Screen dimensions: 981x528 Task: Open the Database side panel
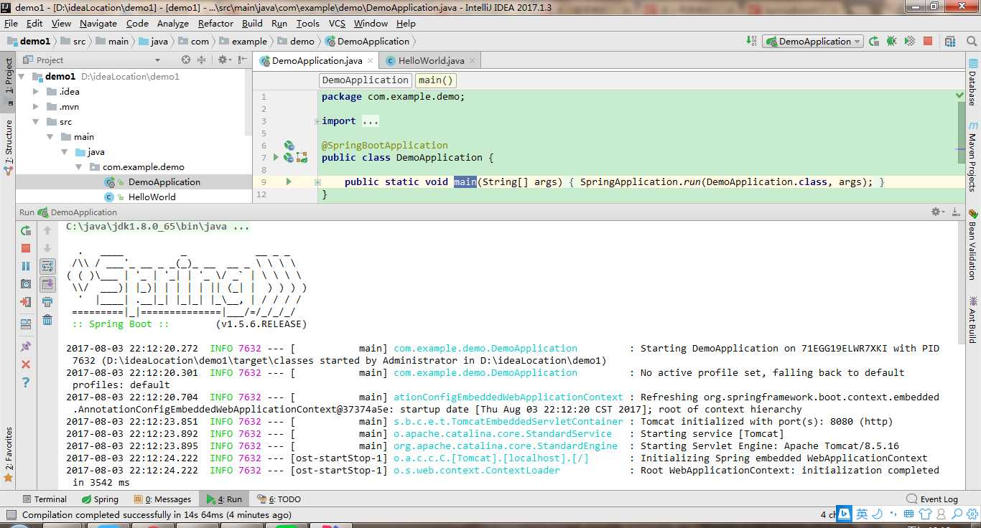point(972,82)
